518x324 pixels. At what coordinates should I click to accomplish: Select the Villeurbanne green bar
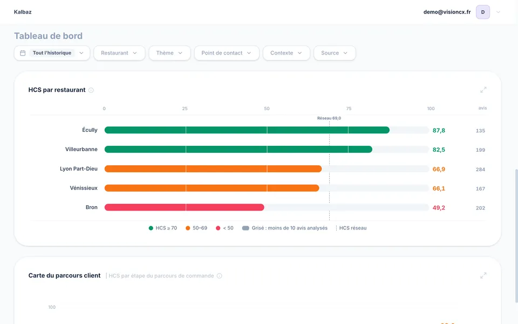pos(238,150)
